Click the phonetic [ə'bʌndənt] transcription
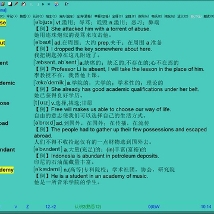The image size is (214, 214). click(x=48, y=149)
